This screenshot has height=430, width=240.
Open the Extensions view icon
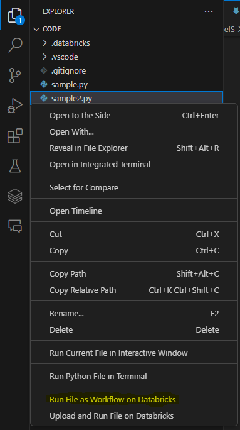15,136
